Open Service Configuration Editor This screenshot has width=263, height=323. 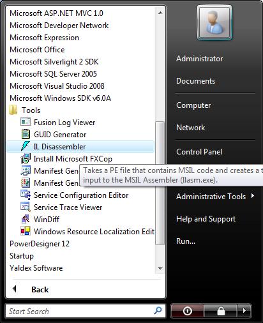81,195
